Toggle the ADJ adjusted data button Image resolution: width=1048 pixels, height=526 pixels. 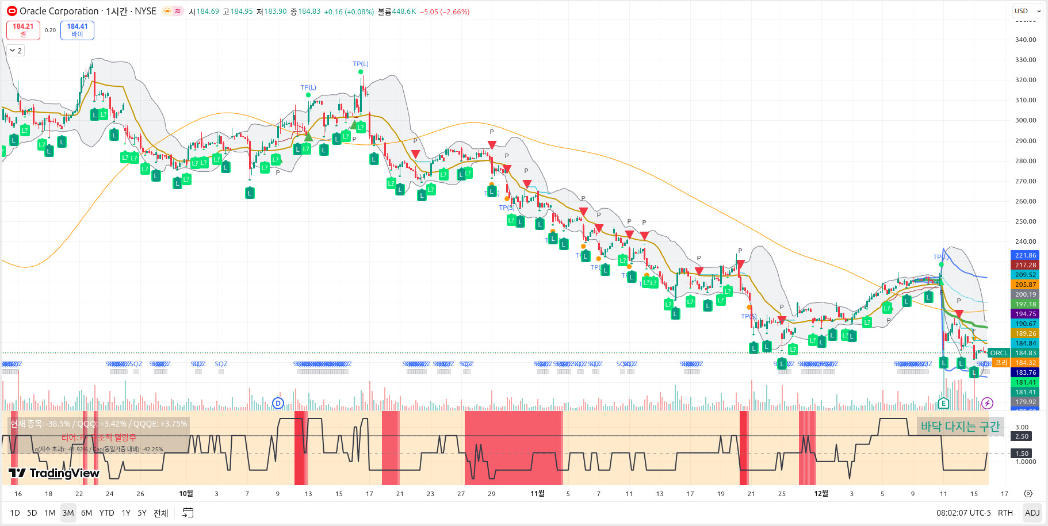(1032, 513)
